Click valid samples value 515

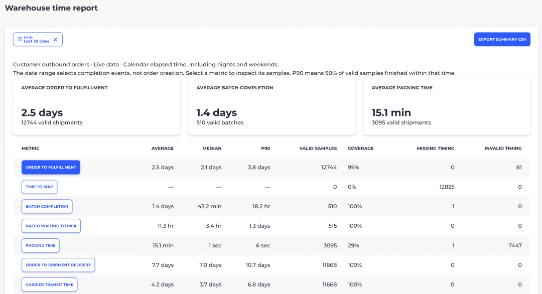tap(333, 226)
